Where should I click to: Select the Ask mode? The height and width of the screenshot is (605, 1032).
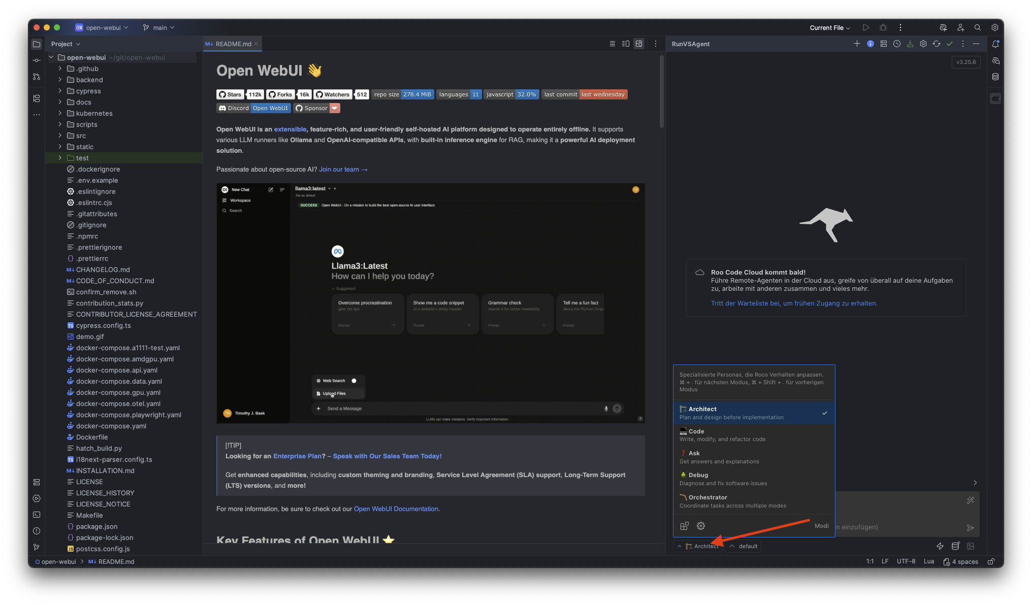(x=754, y=457)
